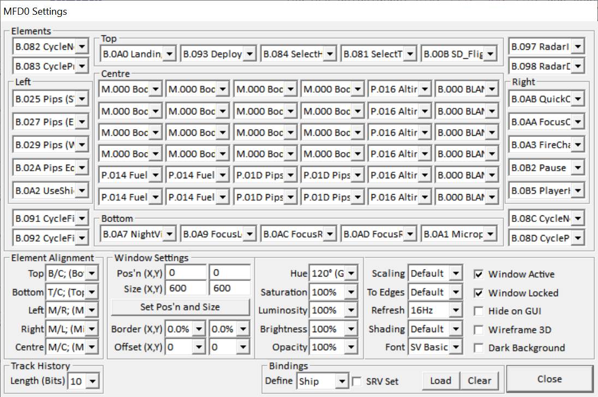Viewport: 598px width, 397px height.
Task: Open the Saturation dropdown
Action: coord(333,292)
